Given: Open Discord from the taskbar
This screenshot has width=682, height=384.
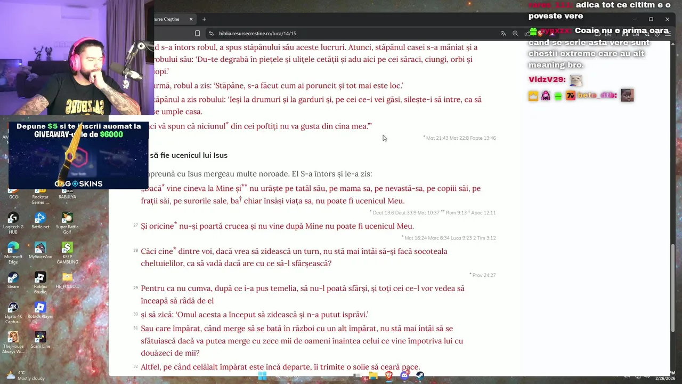Looking at the screenshot, I should click(404, 376).
